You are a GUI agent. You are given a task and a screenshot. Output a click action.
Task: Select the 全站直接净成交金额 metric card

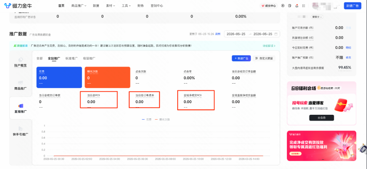coord(252,101)
